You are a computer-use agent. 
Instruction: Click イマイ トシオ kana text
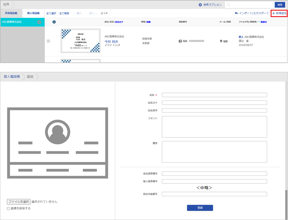pos(112,45)
